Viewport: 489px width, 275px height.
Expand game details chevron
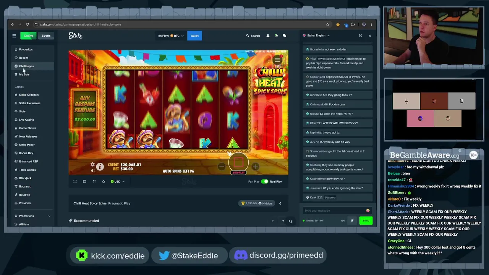(280, 203)
